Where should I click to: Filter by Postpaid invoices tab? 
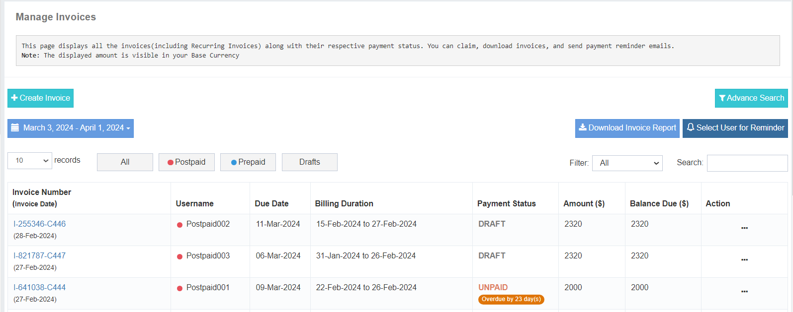186,162
